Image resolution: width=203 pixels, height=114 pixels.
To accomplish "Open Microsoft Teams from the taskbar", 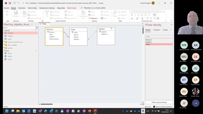I will click(40, 111).
